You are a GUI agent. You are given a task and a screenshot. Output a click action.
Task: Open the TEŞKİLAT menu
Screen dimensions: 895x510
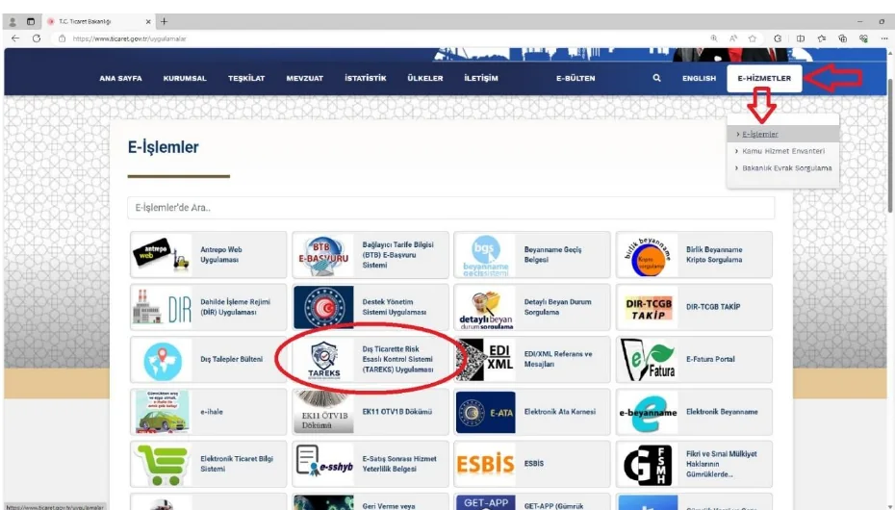pyautogui.click(x=246, y=78)
